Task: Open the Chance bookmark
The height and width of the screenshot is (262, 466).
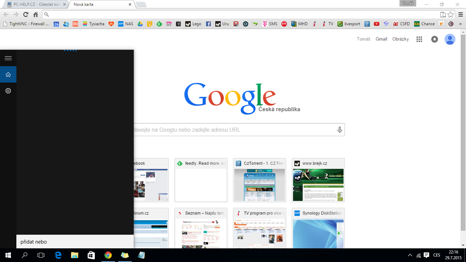Action: [424, 24]
